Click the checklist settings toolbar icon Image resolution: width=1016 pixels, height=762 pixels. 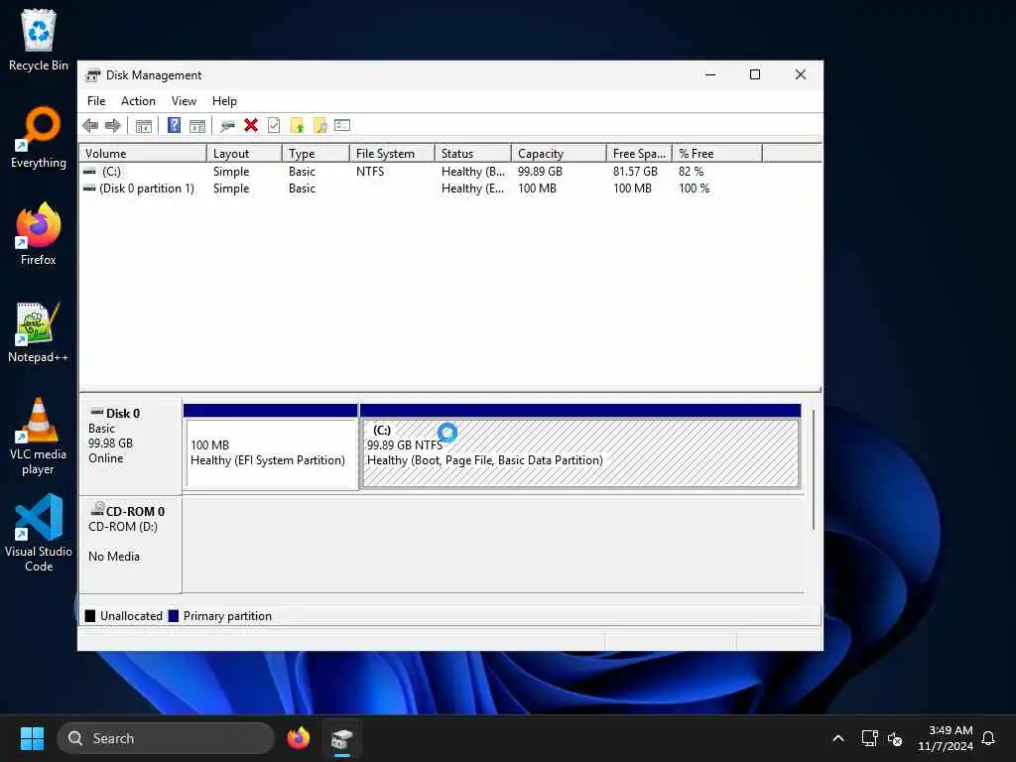[342, 125]
